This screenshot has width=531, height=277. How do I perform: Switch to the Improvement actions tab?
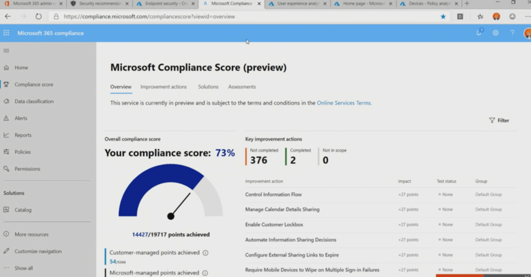[163, 87]
